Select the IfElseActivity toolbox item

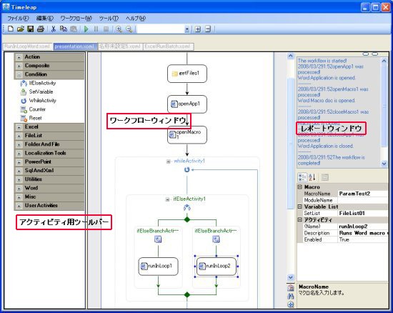(38, 83)
